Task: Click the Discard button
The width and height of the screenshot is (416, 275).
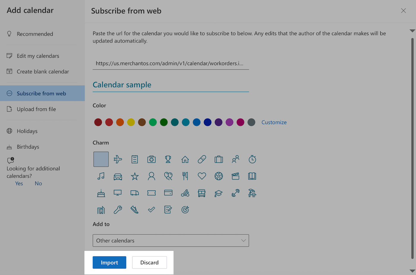Action: coord(149,262)
